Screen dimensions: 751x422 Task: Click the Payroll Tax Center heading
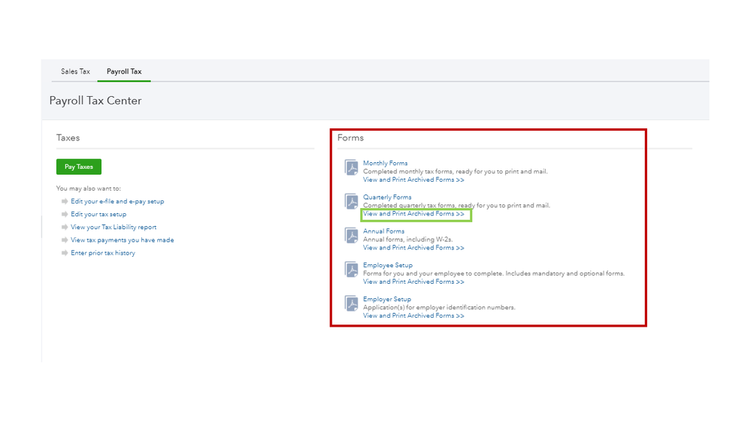[95, 101]
